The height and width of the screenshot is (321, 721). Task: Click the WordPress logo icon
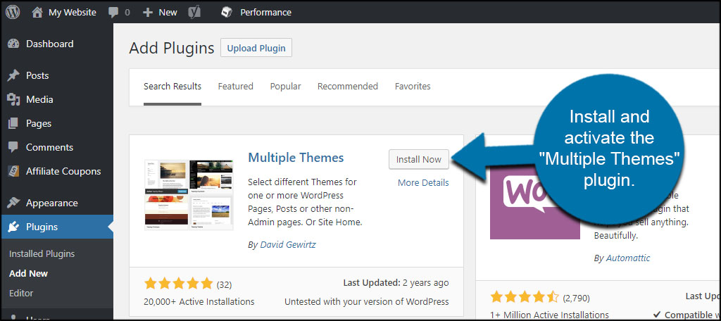(13, 12)
